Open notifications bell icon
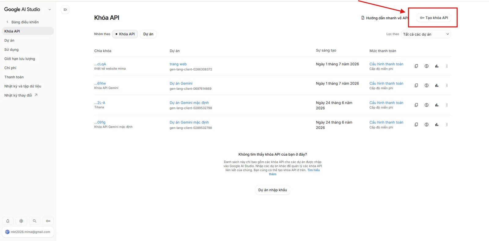This screenshot has width=489, height=241. coord(8,221)
